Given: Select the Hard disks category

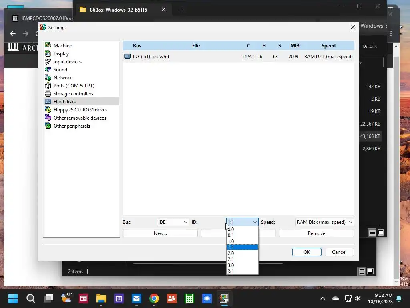Looking at the screenshot, I should [82, 101].
